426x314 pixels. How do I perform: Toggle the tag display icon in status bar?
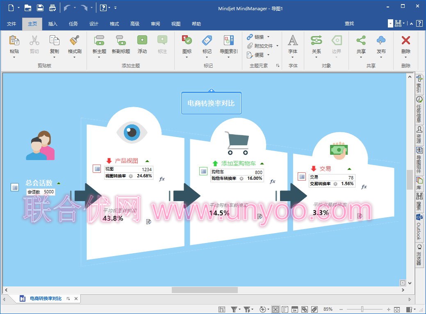click(314, 309)
